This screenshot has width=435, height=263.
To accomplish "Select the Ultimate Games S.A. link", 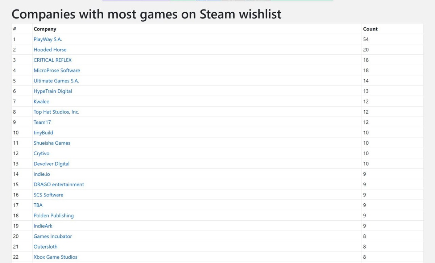I will pos(56,81).
